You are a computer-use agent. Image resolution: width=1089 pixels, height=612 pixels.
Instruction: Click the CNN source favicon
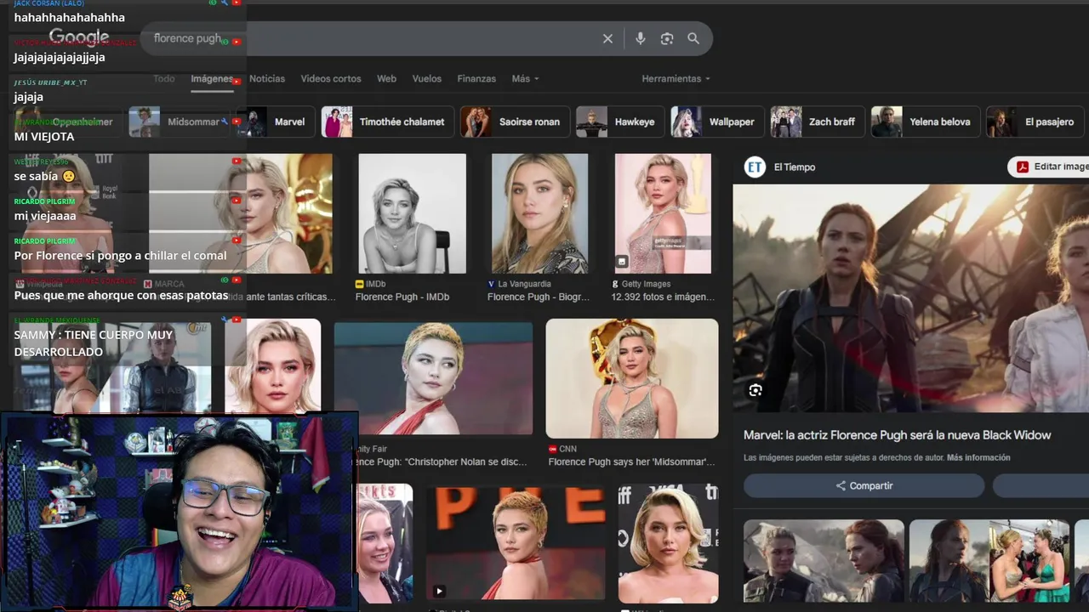[552, 449]
